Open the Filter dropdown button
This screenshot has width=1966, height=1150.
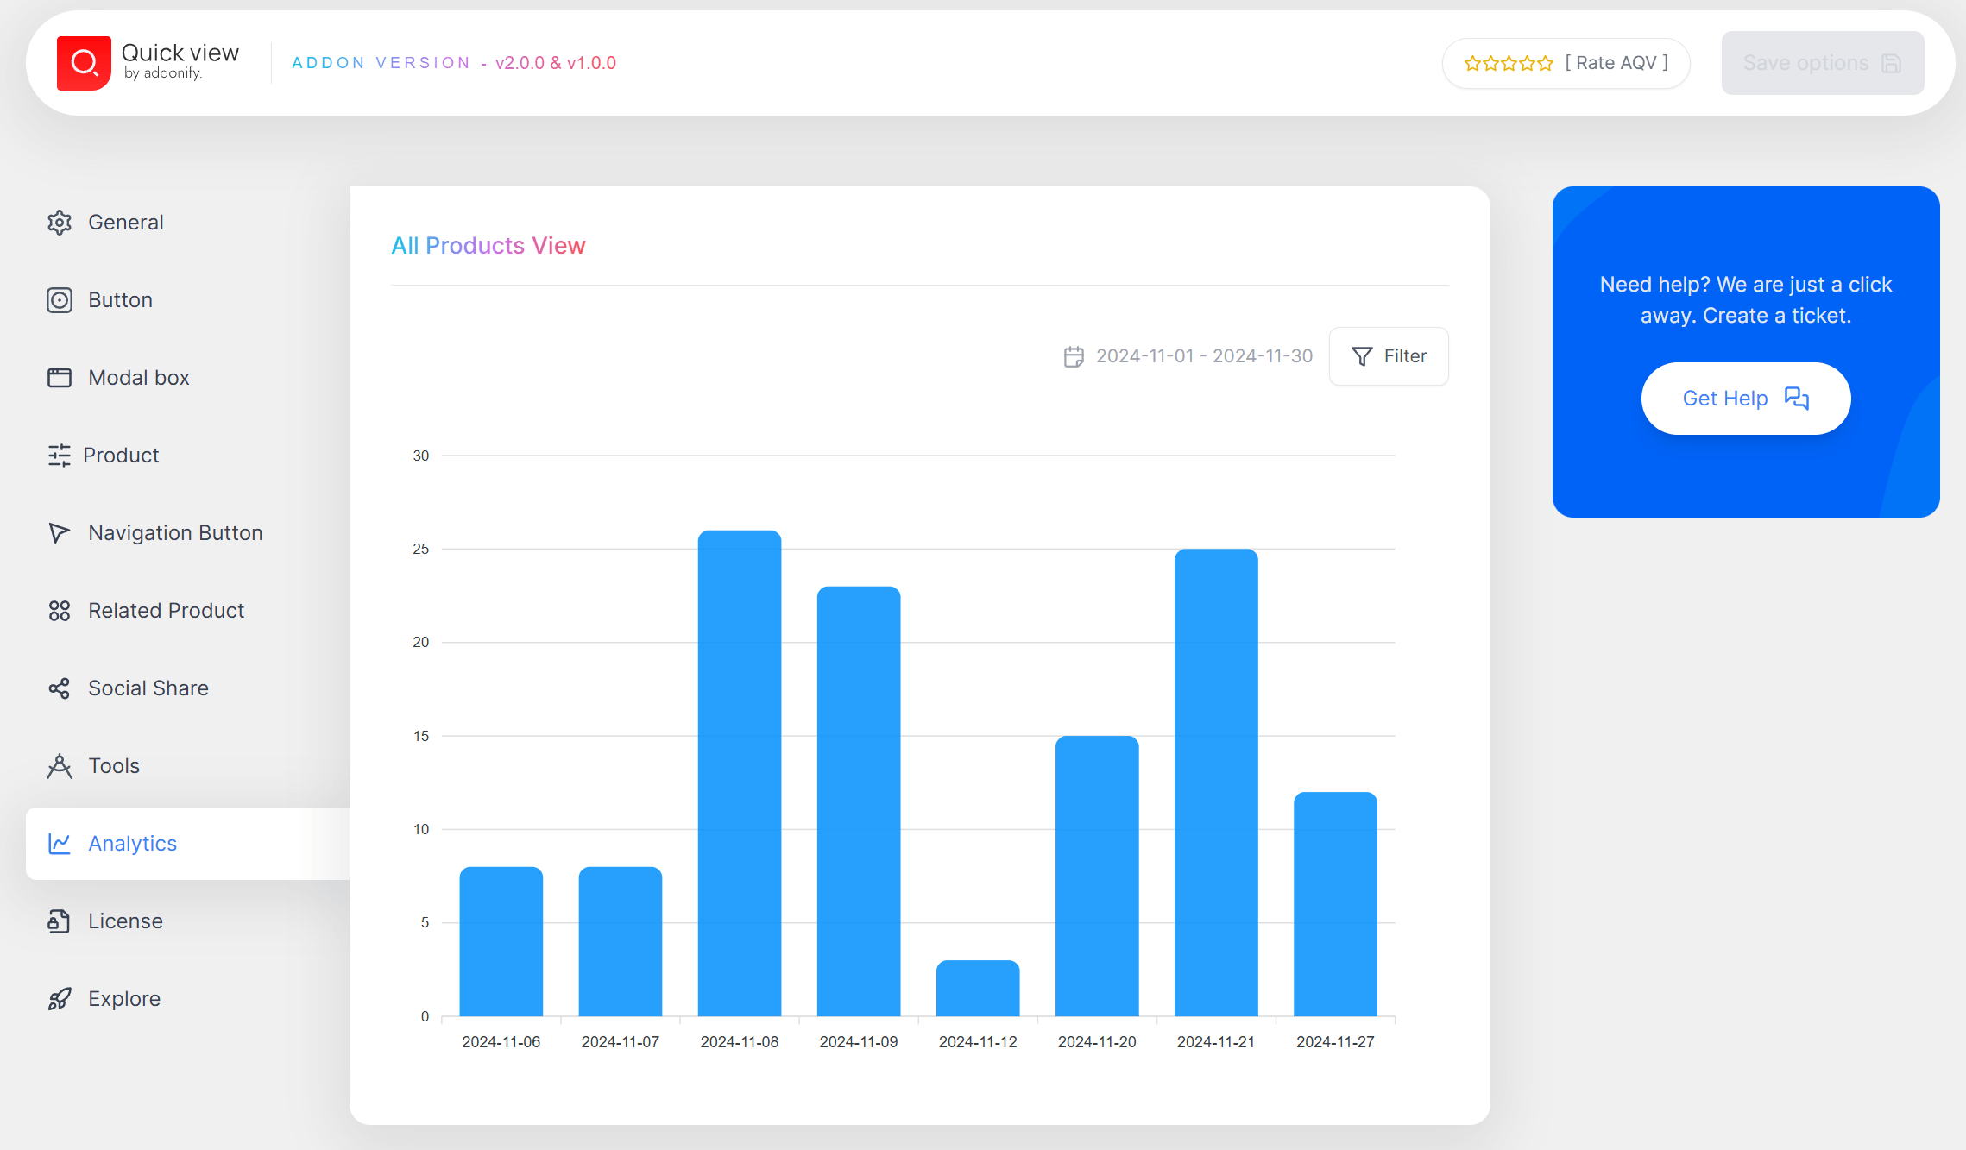coord(1389,356)
